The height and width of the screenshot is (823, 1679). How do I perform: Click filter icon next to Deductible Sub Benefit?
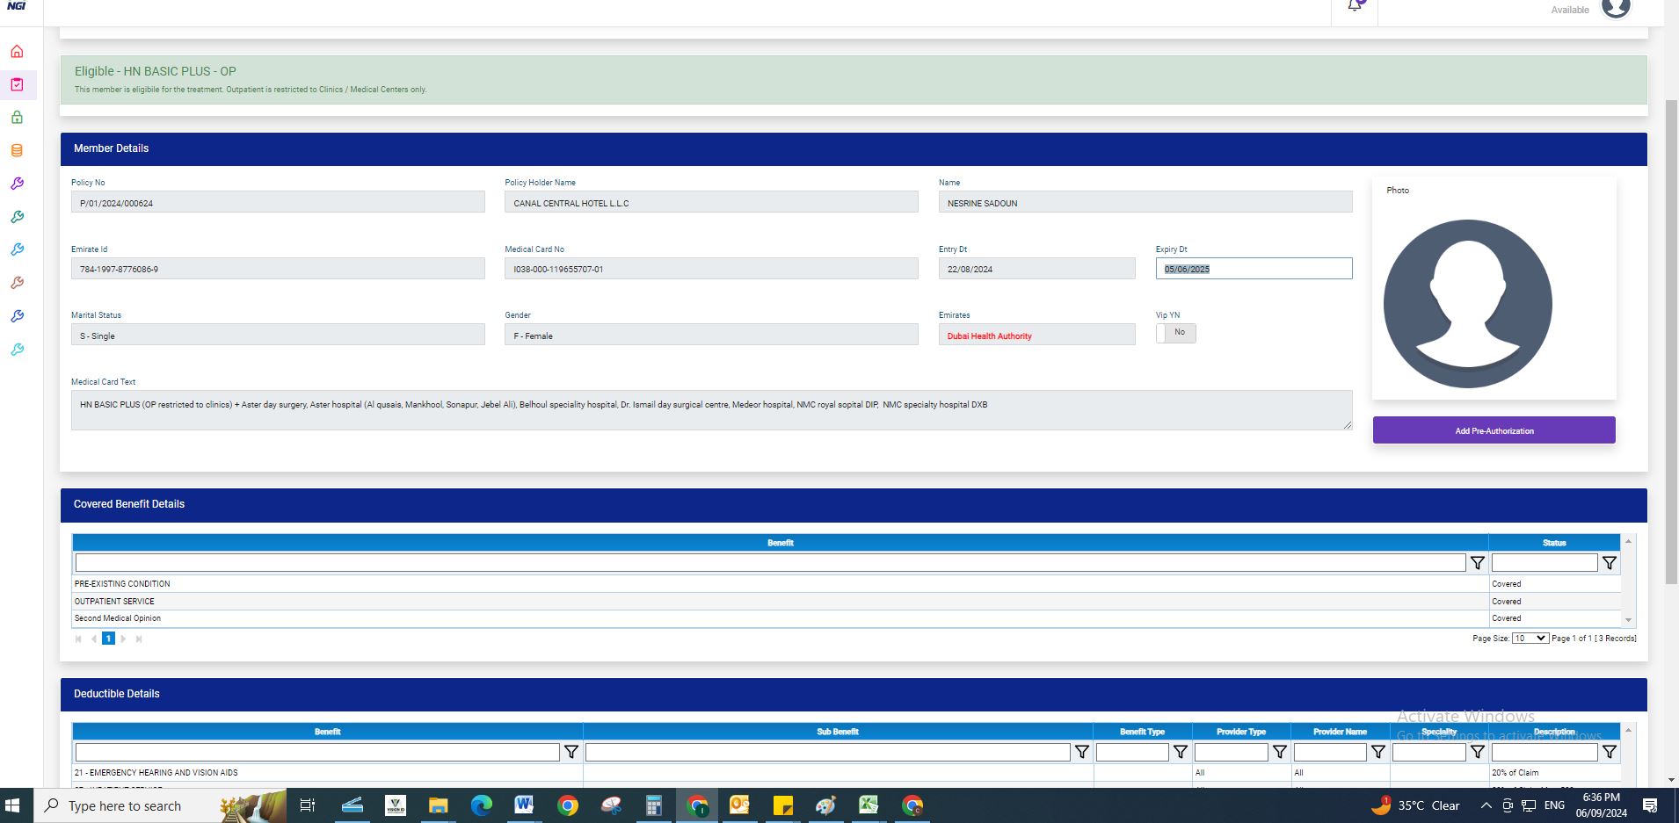coord(1081,753)
